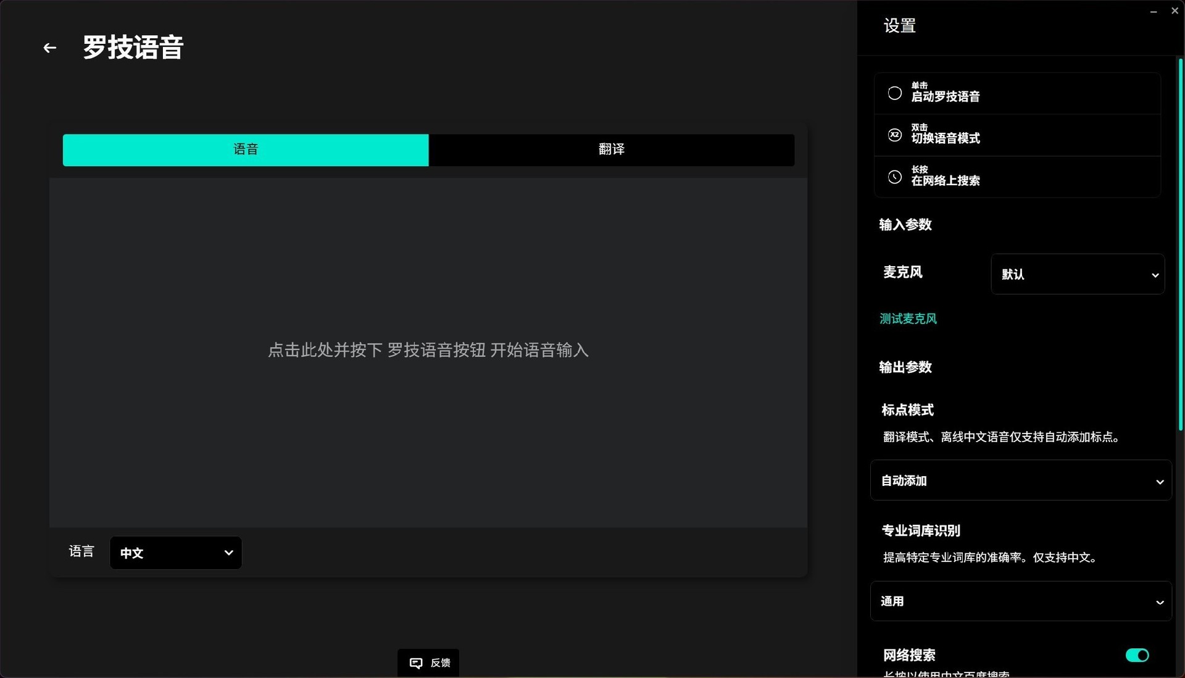Viewport: 1185px width, 678px height.
Task: Select the 启动罗技语音 single-click action
Action: click(x=1017, y=93)
